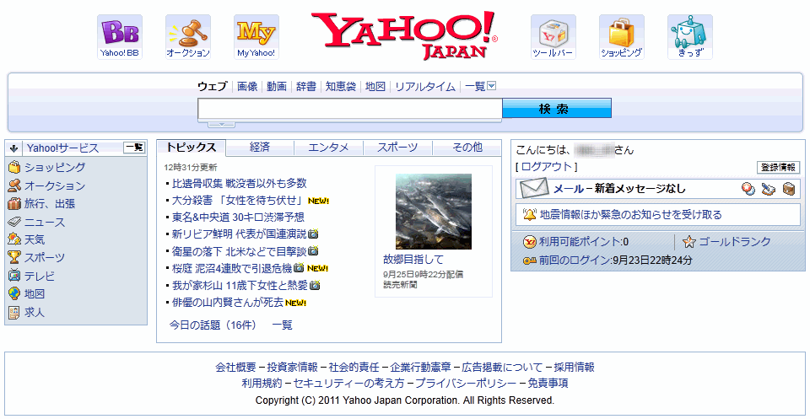The image size is (810, 419).
Task: Open the auction gavel icon at top
Action: (x=188, y=37)
